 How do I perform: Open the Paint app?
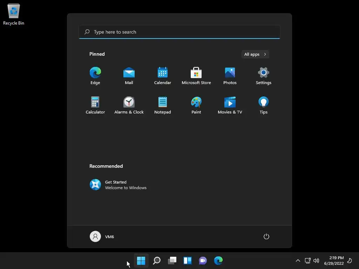click(x=196, y=105)
